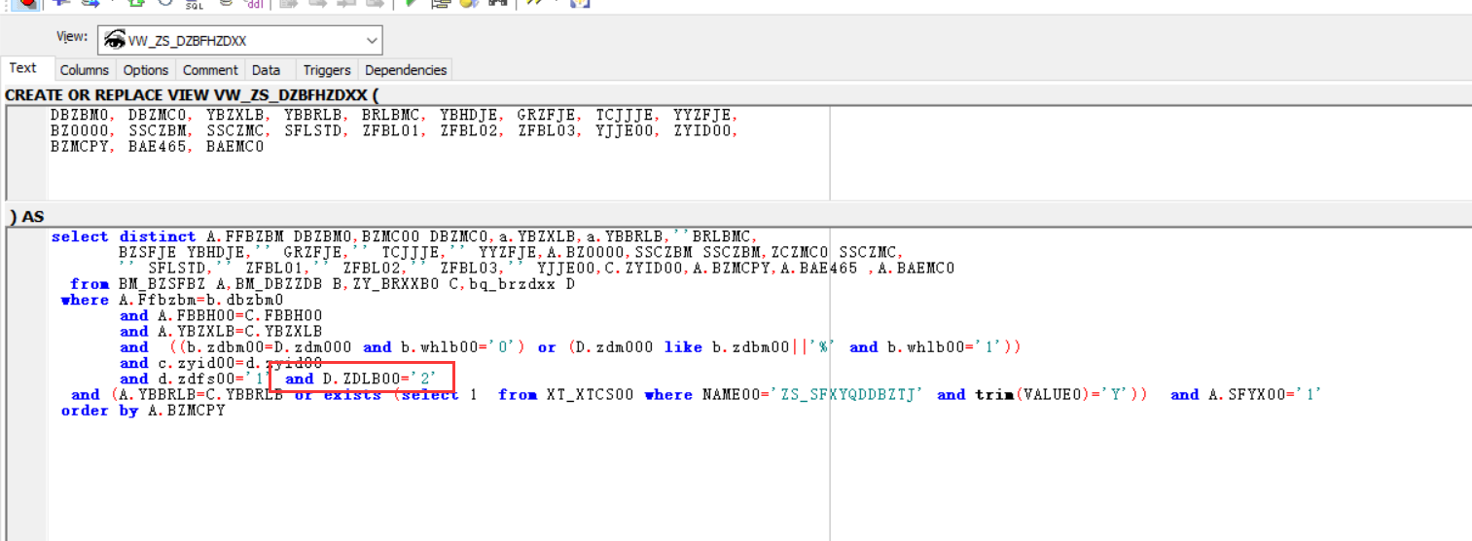Click 'BZMCPY, BAE465, BAEMC0' column row
The image size is (1472, 541).
pyautogui.click(x=158, y=147)
